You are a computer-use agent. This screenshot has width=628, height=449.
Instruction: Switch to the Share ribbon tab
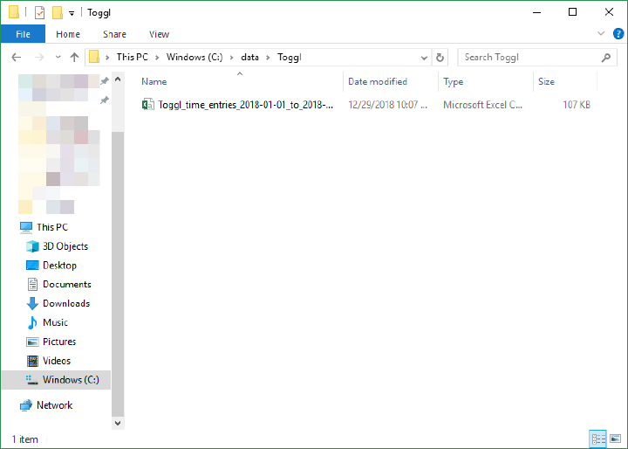[114, 34]
